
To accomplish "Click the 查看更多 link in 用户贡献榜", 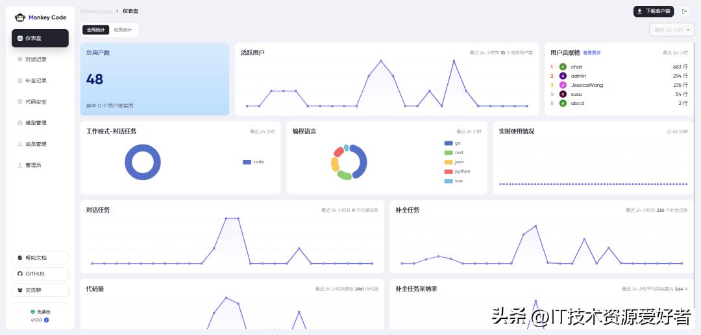I will tap(592, 52).
